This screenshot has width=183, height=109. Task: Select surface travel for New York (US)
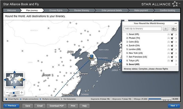coord(169,53)
